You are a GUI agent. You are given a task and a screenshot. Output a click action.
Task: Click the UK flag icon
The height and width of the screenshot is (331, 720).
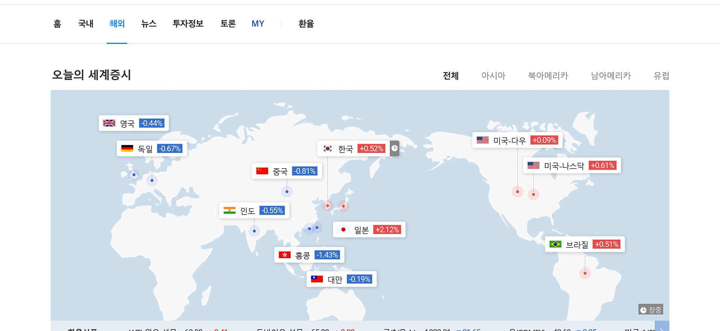point(109,123)
